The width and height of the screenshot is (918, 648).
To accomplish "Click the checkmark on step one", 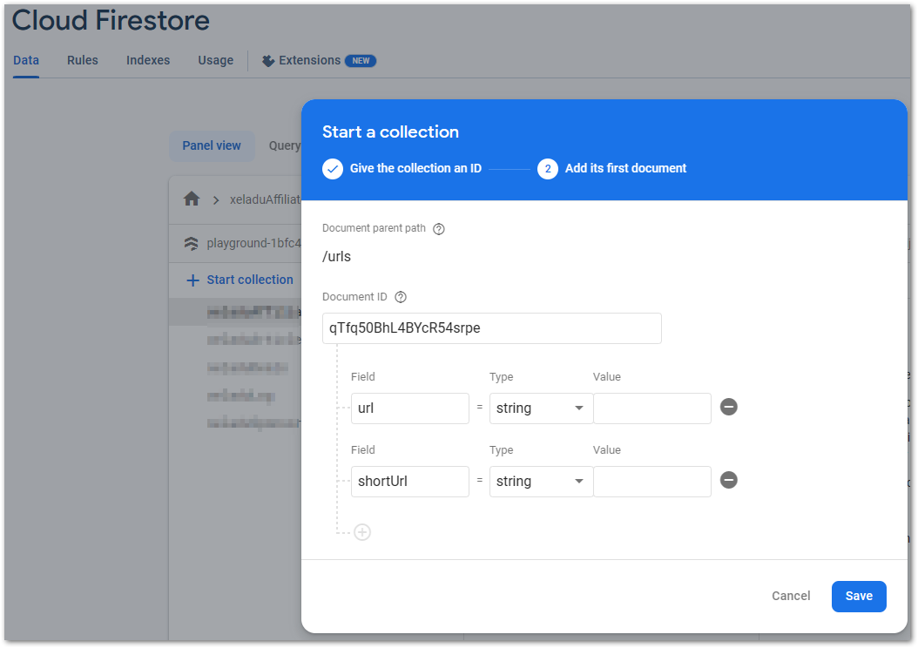I will pos(332,168).
